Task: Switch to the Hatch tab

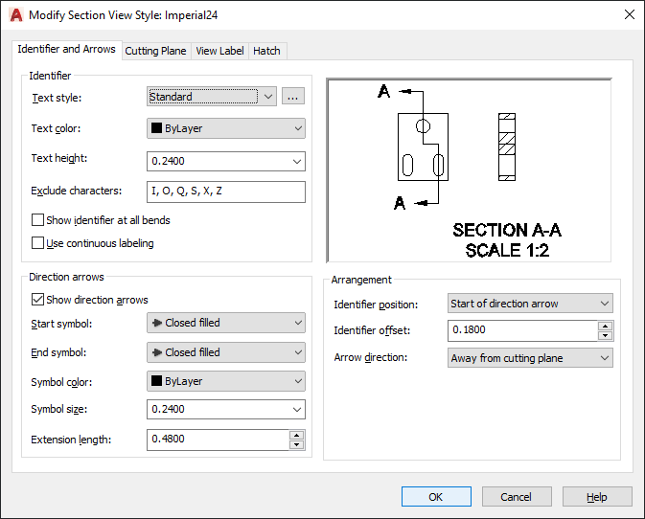Action: pos(266,51)
